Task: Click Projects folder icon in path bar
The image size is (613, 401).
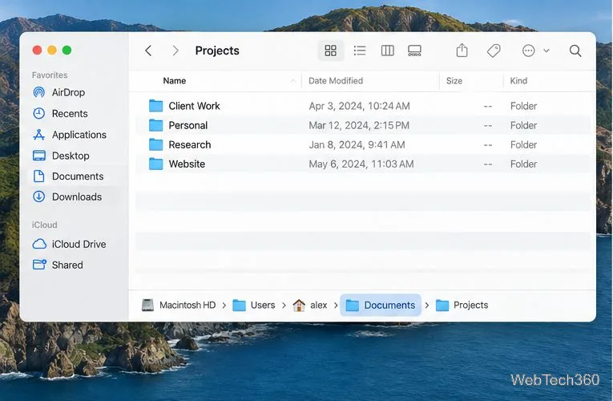Action: pyautogui.click(x=442, y=305)
